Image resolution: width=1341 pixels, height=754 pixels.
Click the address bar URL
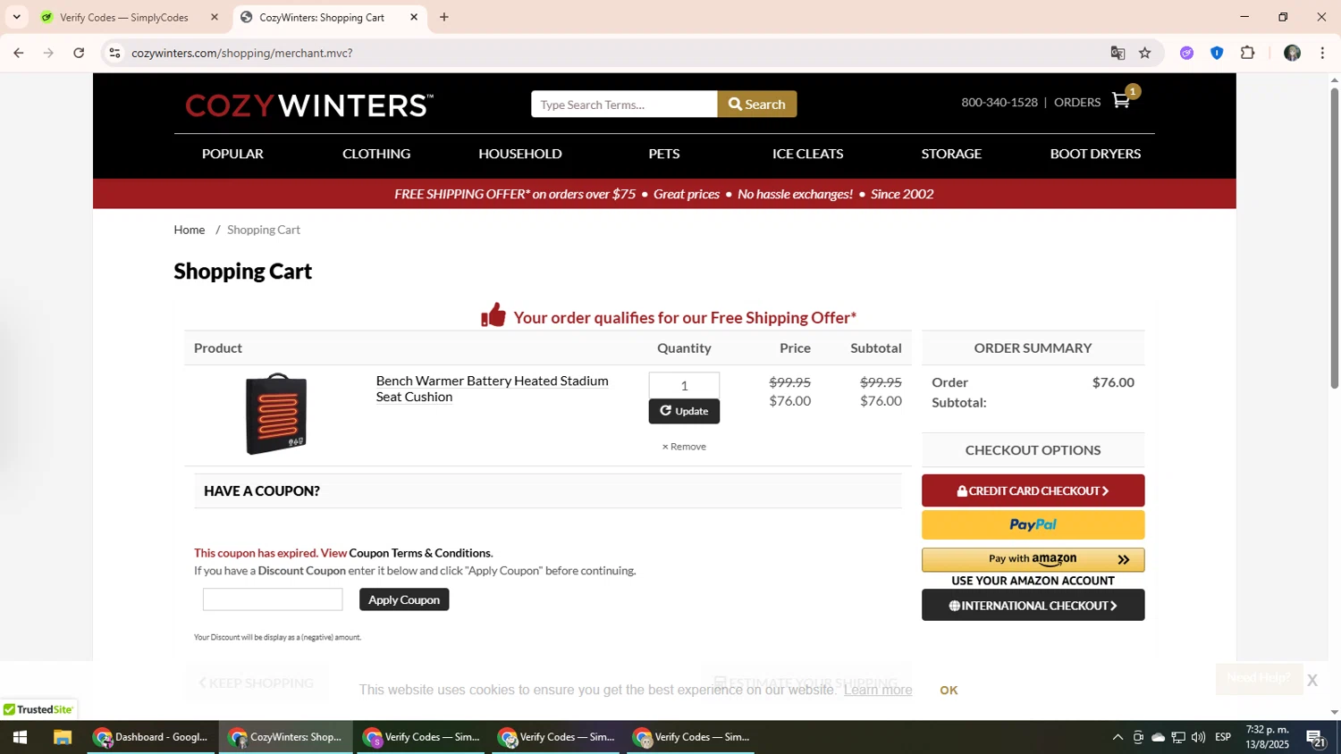(x=242, y=53)
